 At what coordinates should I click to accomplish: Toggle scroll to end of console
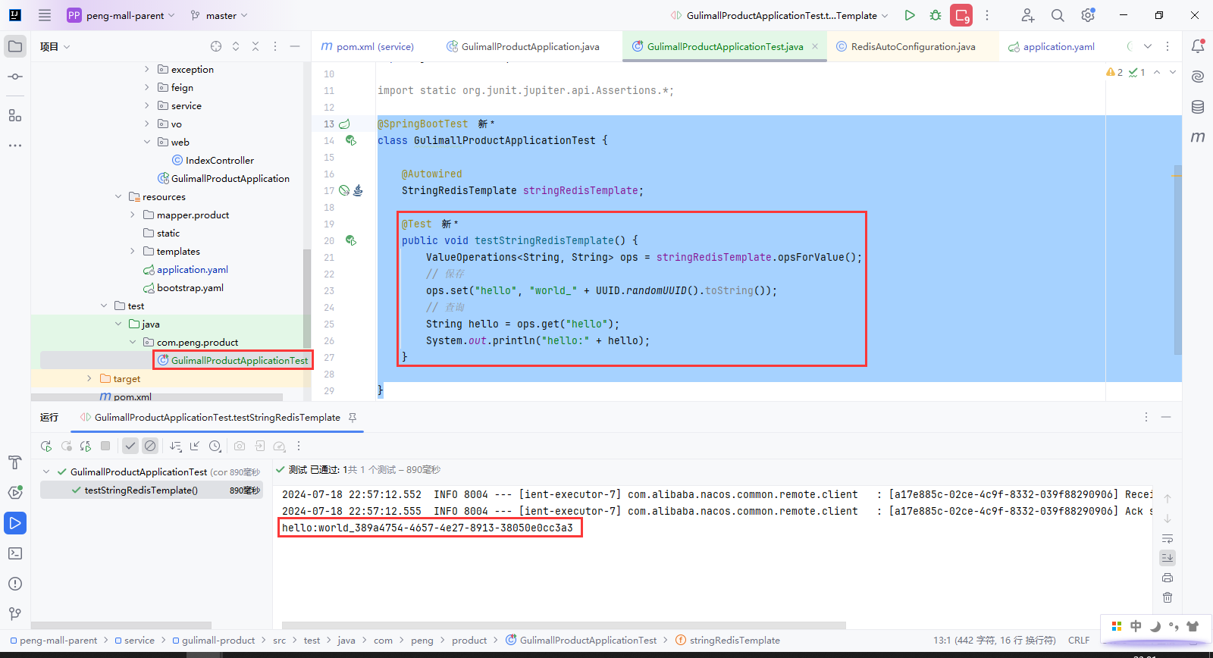point(1168,558)
